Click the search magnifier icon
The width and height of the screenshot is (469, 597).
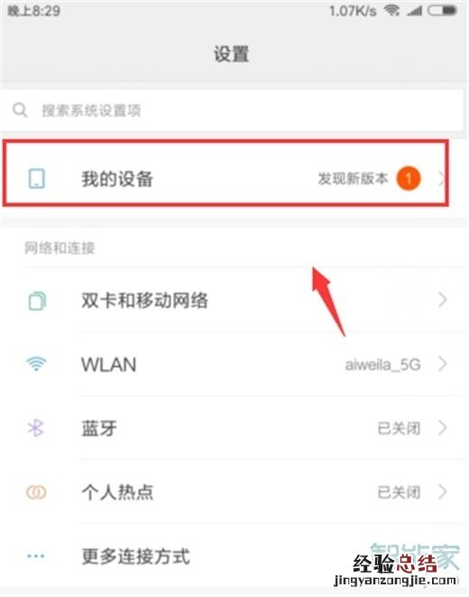coord(20,110)
